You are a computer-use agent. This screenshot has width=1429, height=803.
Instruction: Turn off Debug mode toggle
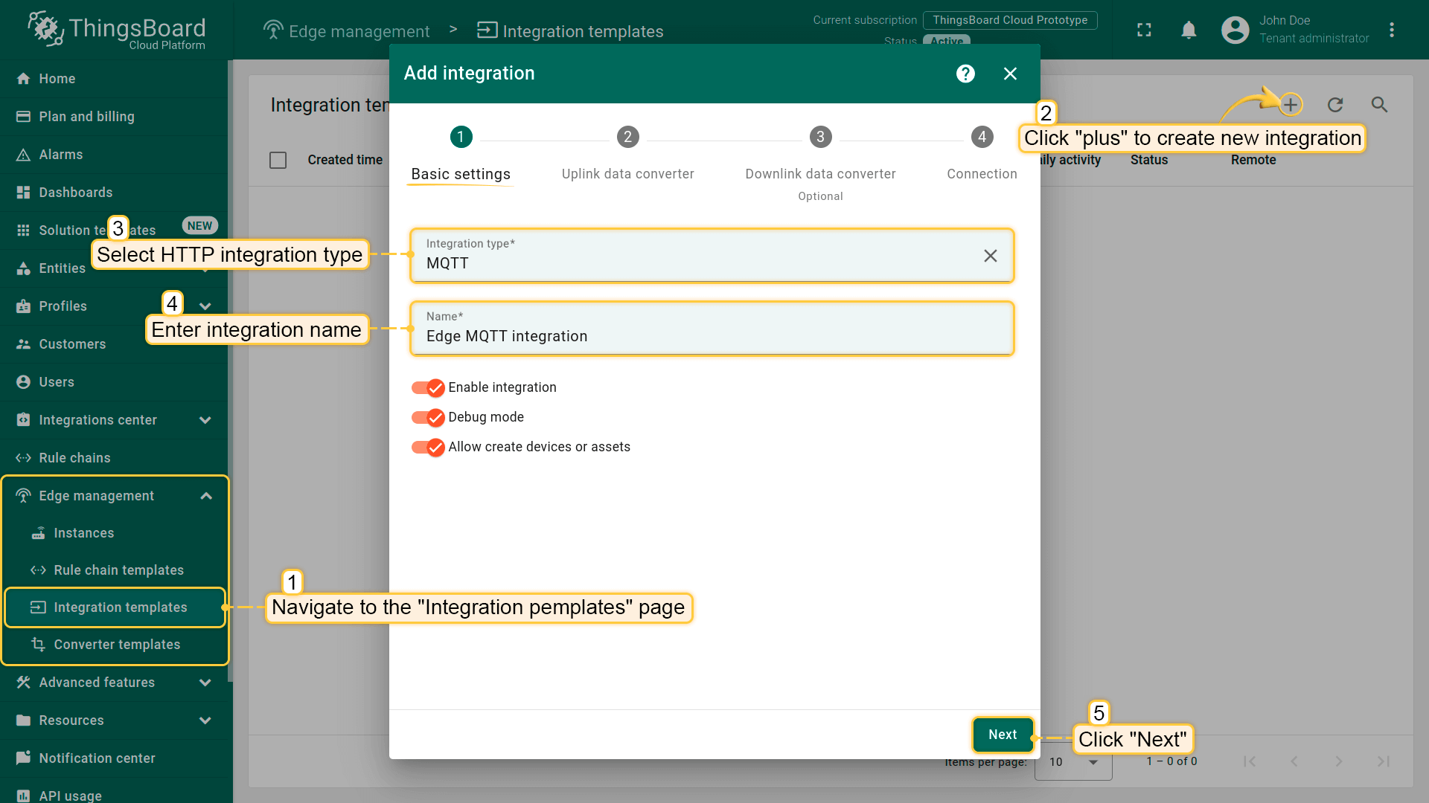(428, 417)
